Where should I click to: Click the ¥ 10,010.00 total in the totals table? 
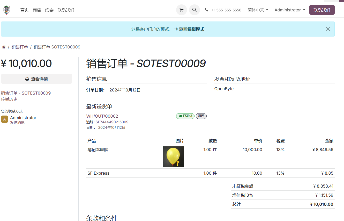(322, 204)
